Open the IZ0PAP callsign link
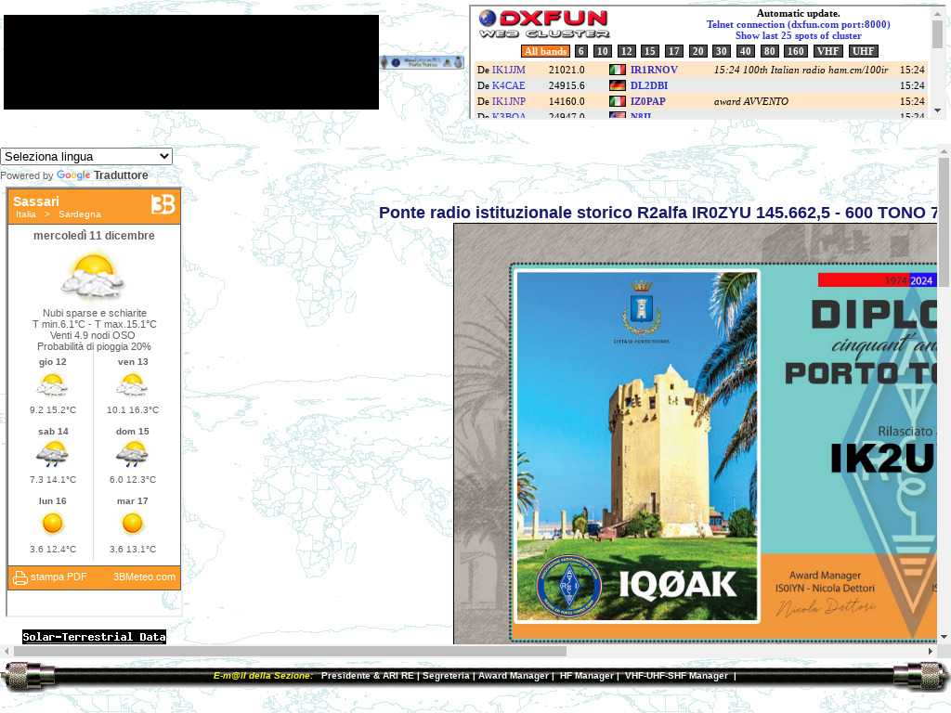The image size is (951, 713). tap(647, 101)
